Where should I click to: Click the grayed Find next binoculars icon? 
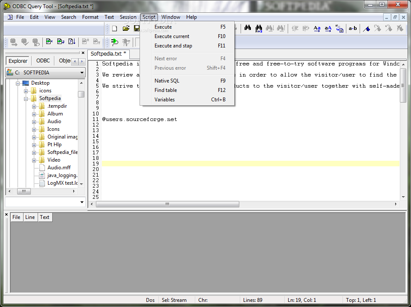pyautogui.click(x=270, y=28)
